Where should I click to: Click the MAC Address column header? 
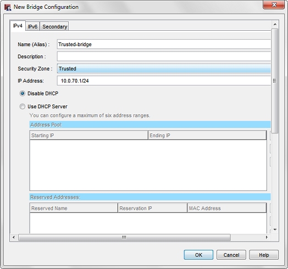227,208
